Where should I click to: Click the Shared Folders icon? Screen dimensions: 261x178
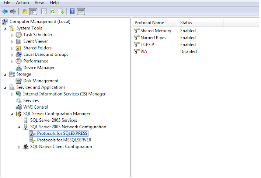tap(18, 48)
